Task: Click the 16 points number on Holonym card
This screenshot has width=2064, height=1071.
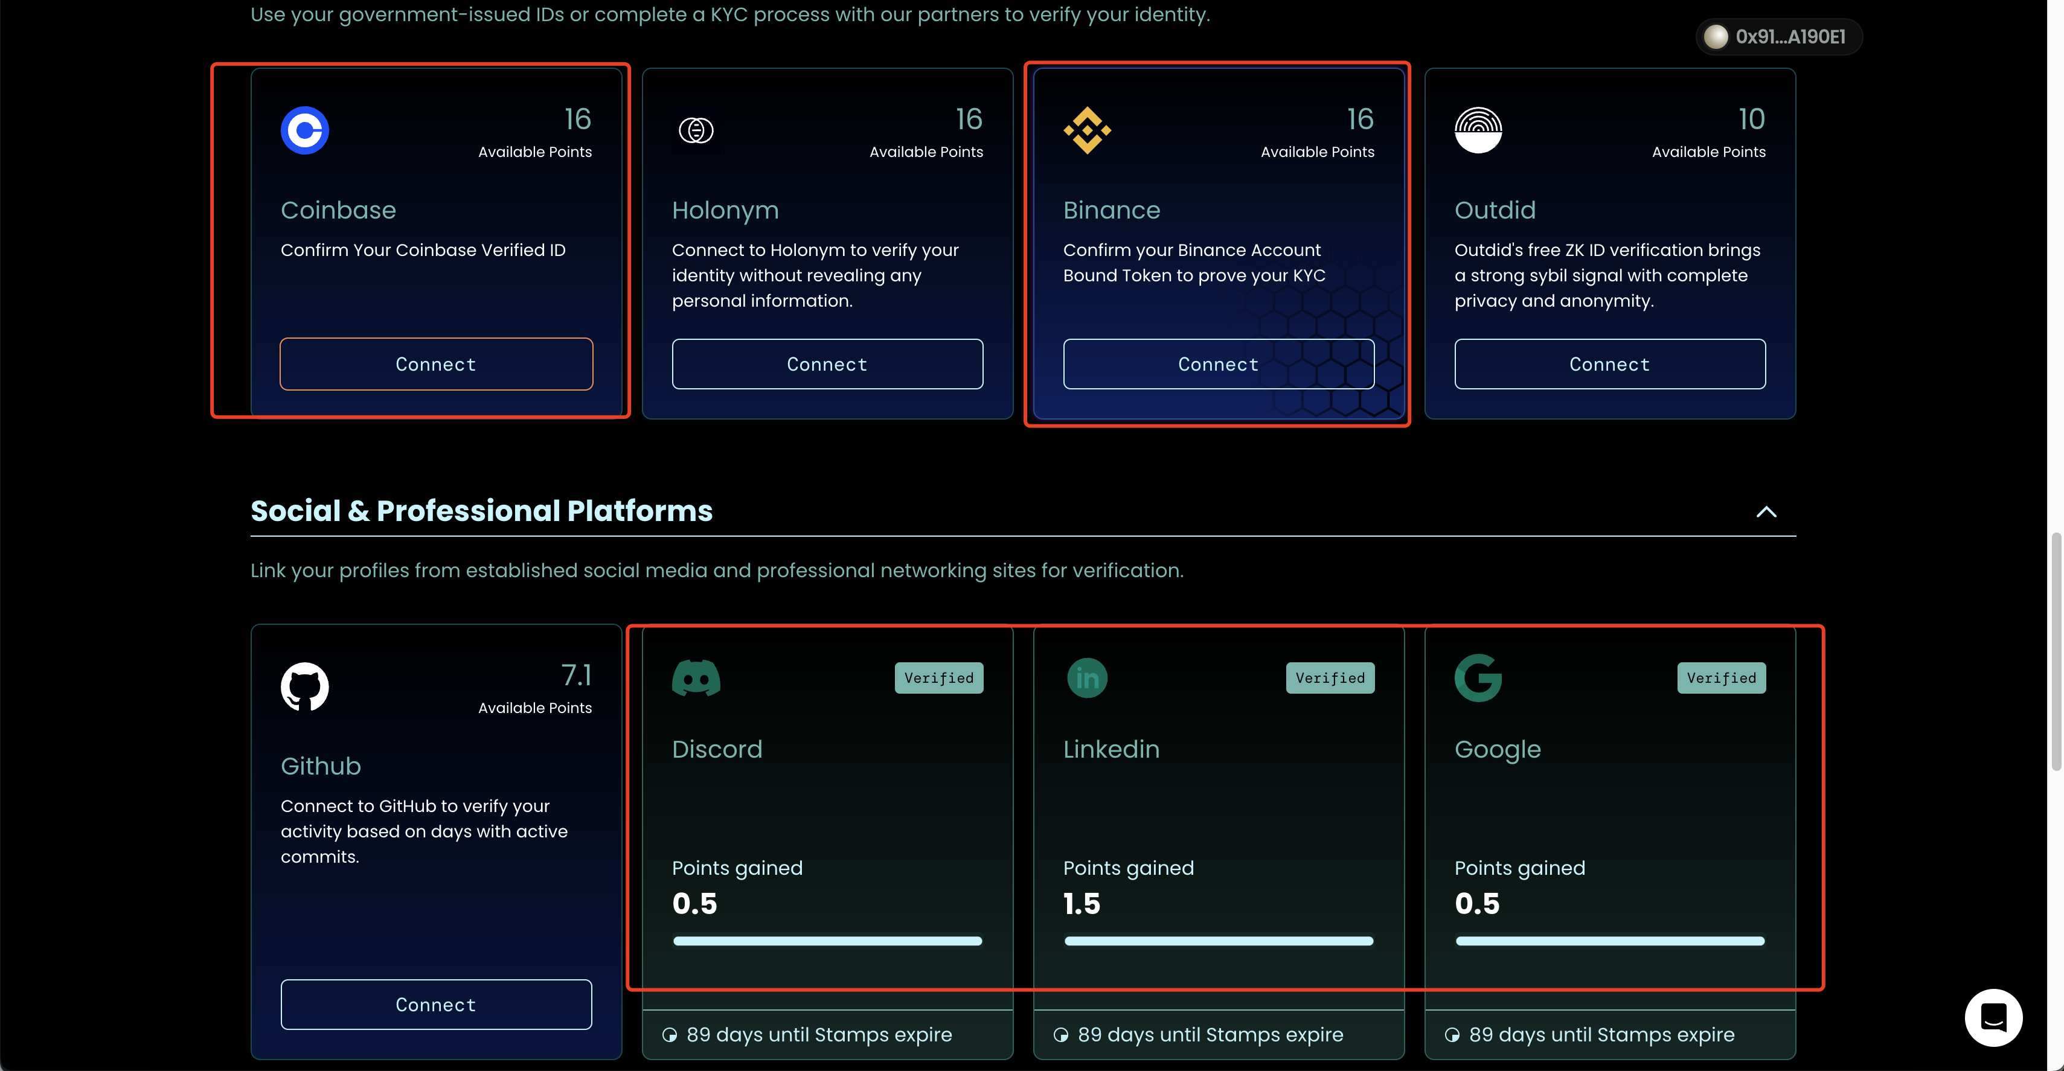Action: pos(969,120)
